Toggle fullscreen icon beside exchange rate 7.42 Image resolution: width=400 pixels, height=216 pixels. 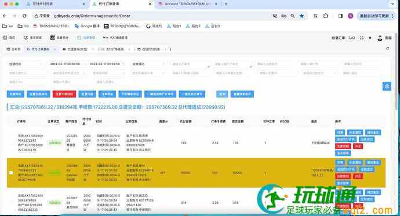[362, 38]
